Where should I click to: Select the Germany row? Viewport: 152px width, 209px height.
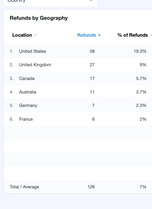78,106
